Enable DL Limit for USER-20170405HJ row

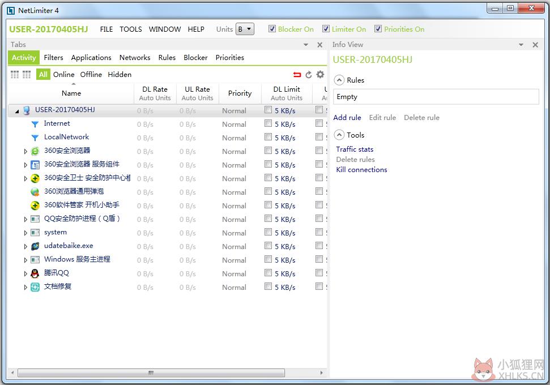pos(268,110)
